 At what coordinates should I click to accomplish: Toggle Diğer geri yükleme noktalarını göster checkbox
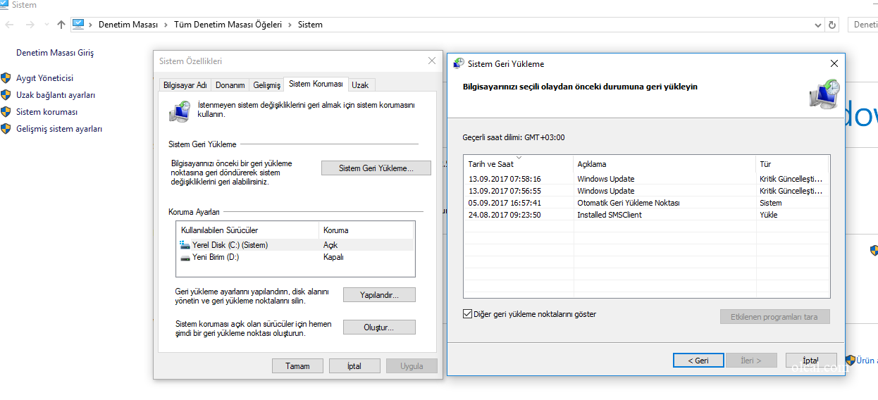(x=468, y=314)
